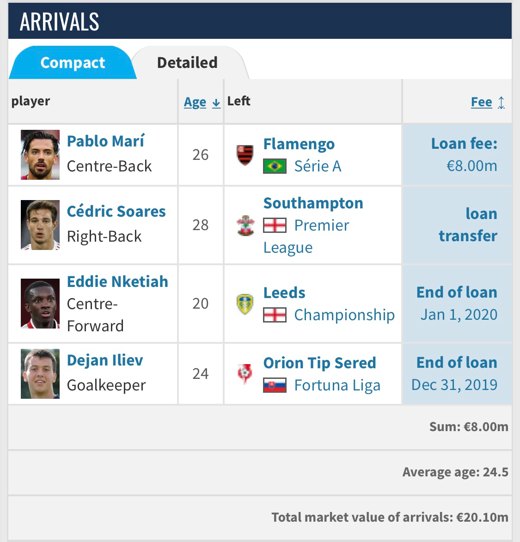Image resolution: width=520 pixels, height=542 pixels.
Task: Open the Série A league link
Action: (x=318, y=166)
